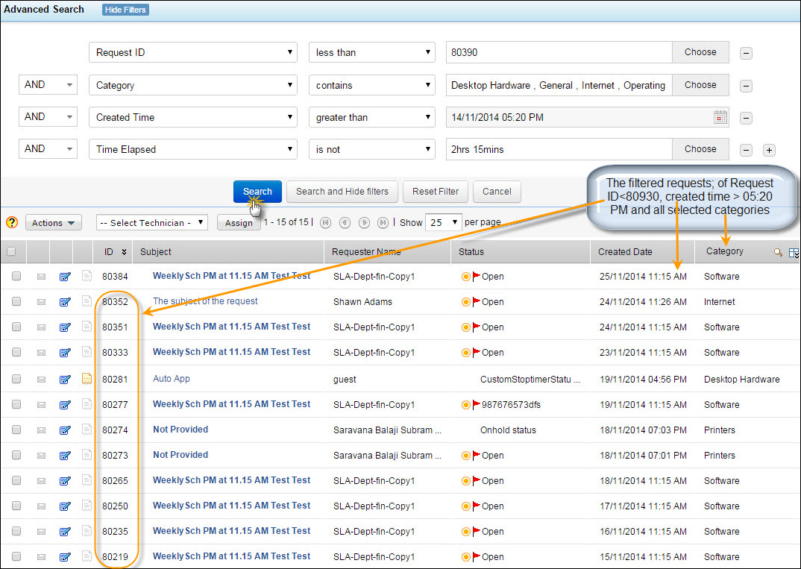Go to next page of results
This screenshot has height=569, width=801.
[364, 223]
